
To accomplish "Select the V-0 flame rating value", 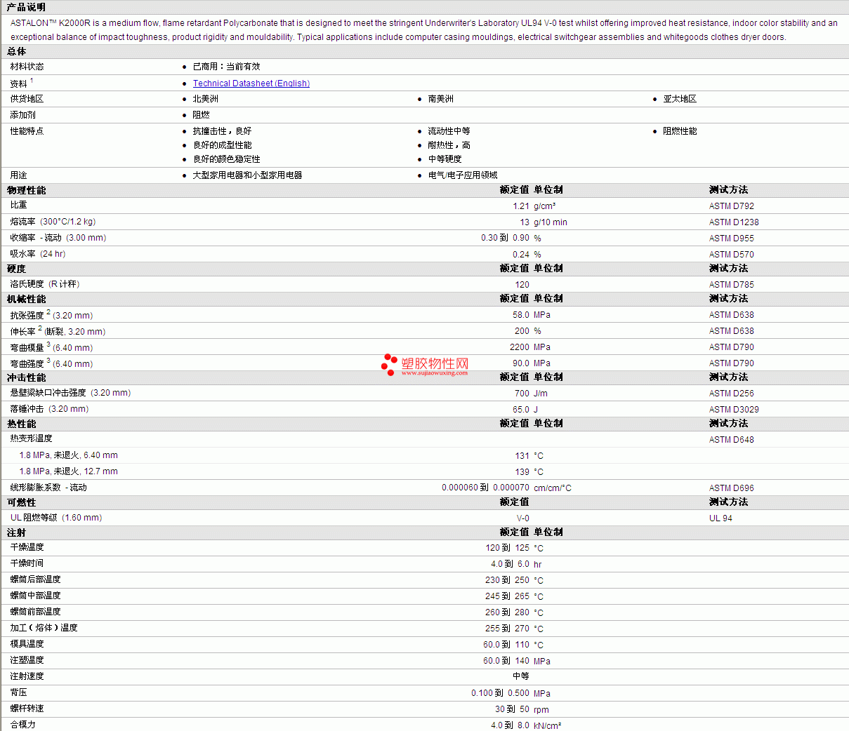I will (x=523, y=518).
